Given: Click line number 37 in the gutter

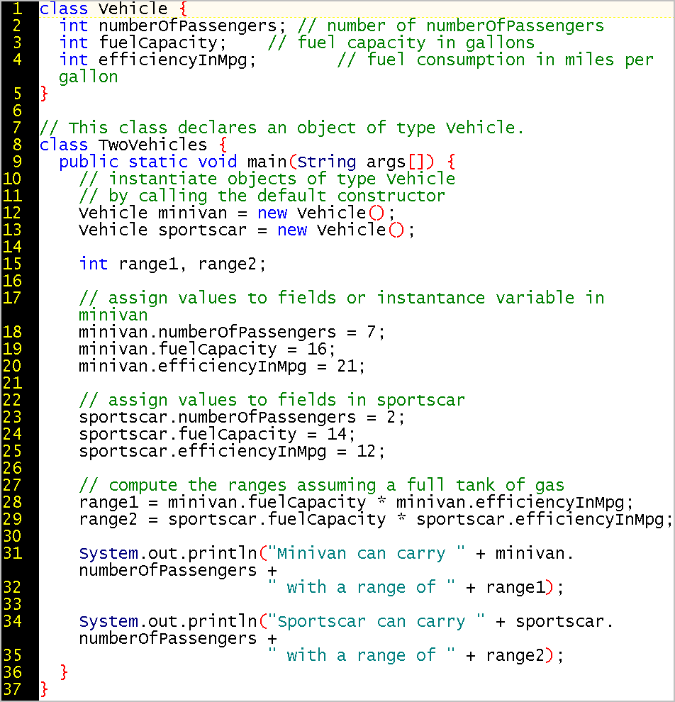Looking at the screenshot, I should 12,689.
